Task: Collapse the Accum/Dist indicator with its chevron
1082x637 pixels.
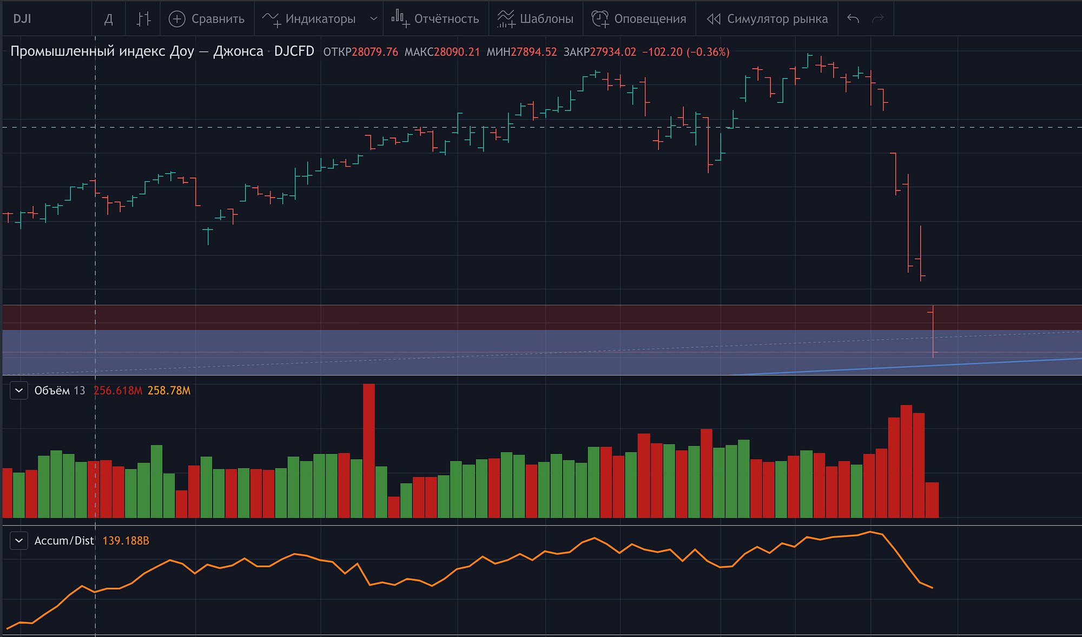Action: tap(19, 541)
